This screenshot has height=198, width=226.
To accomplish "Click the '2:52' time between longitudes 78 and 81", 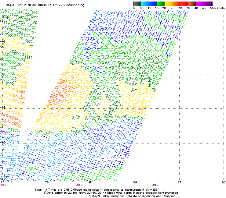I will point(79,185).
